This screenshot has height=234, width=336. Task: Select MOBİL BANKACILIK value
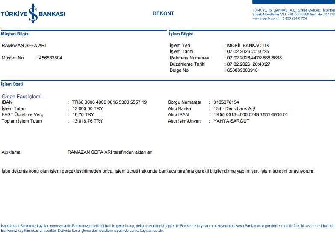[248, 45]
